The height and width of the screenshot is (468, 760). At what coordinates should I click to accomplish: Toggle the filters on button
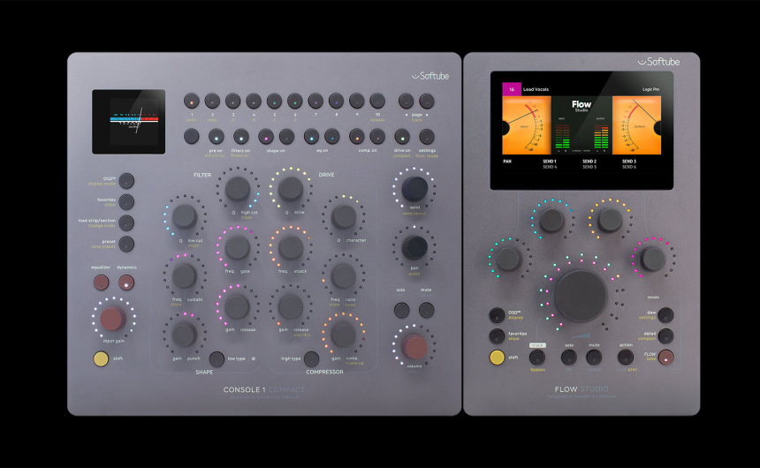(x=241, y=137)
